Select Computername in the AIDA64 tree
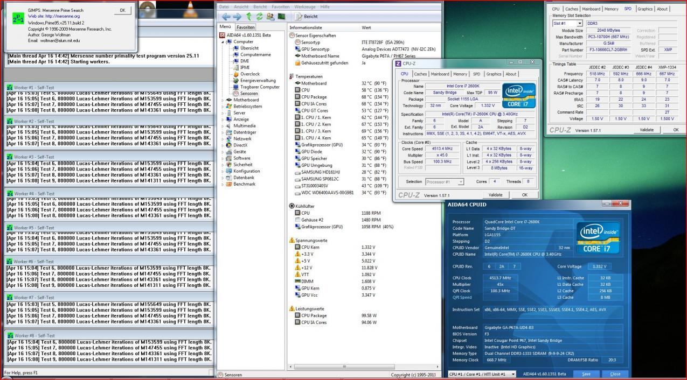687x380 pixels. (x=255, y=54)
